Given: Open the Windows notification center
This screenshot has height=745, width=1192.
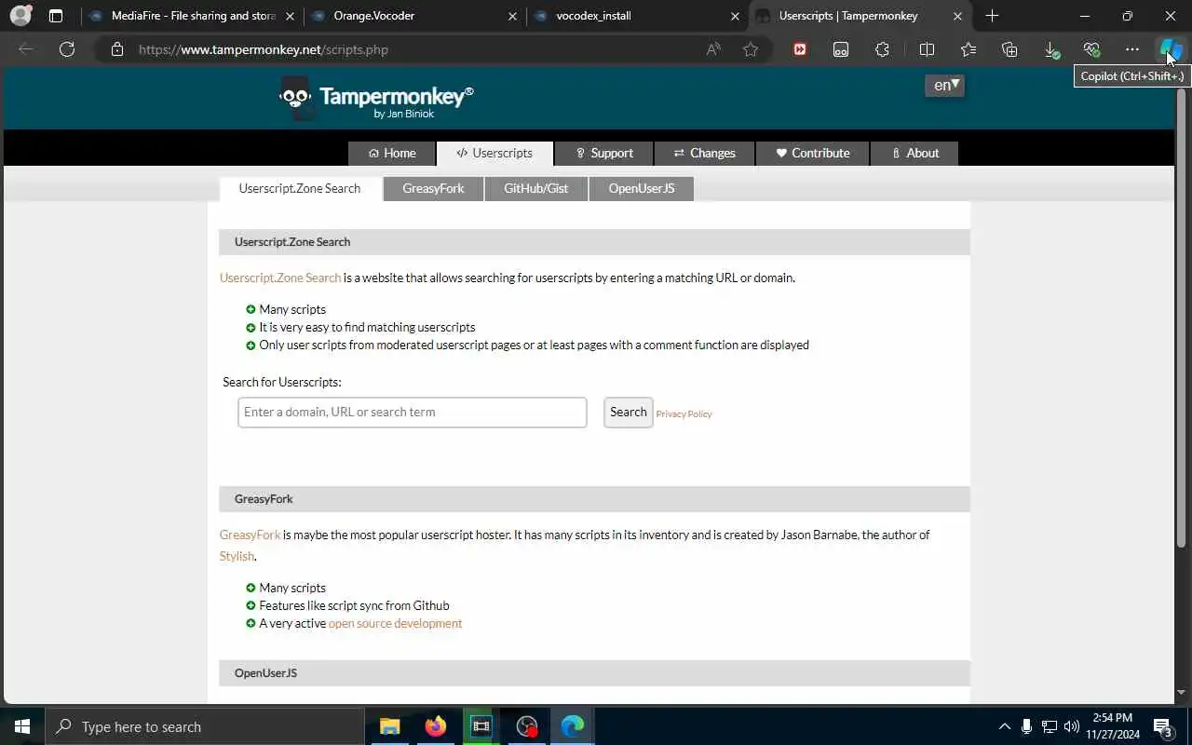Looking at the screenshot, I should click(1162, 726).
